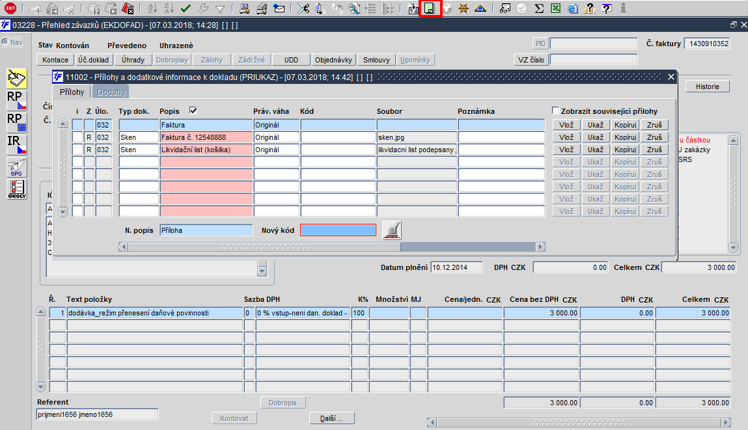Viewport: 748px width, 430px height.
Task: Click the VZ číslo button
Action: coord(531,60)
